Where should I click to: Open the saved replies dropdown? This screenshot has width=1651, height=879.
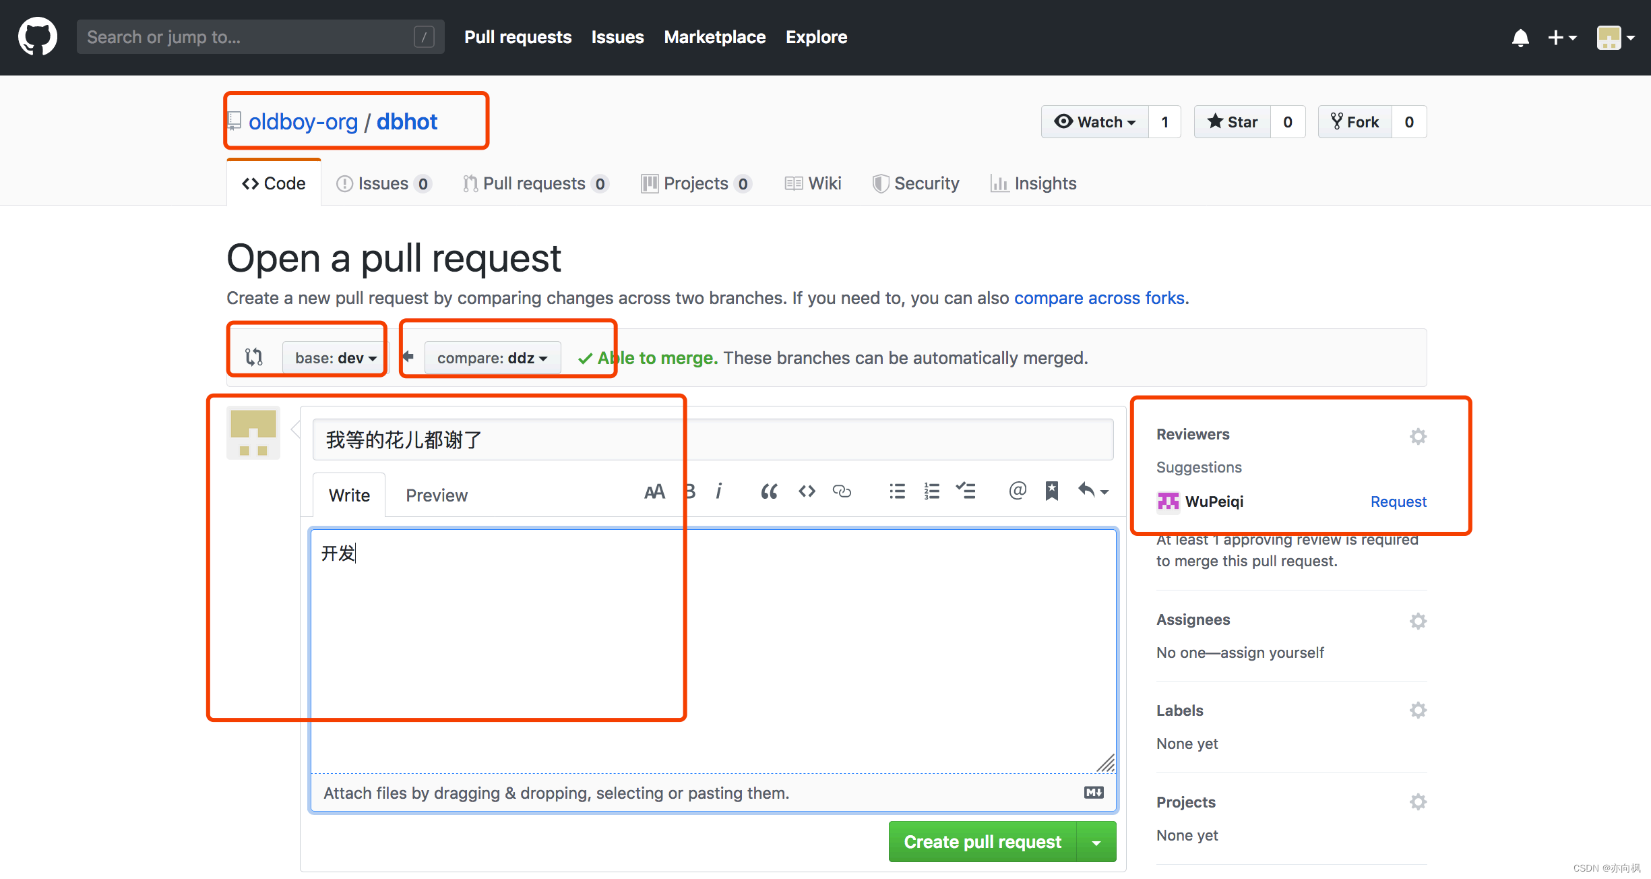[1093, 491]
